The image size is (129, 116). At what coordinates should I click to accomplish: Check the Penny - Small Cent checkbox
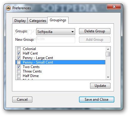[x=19, y=62]
